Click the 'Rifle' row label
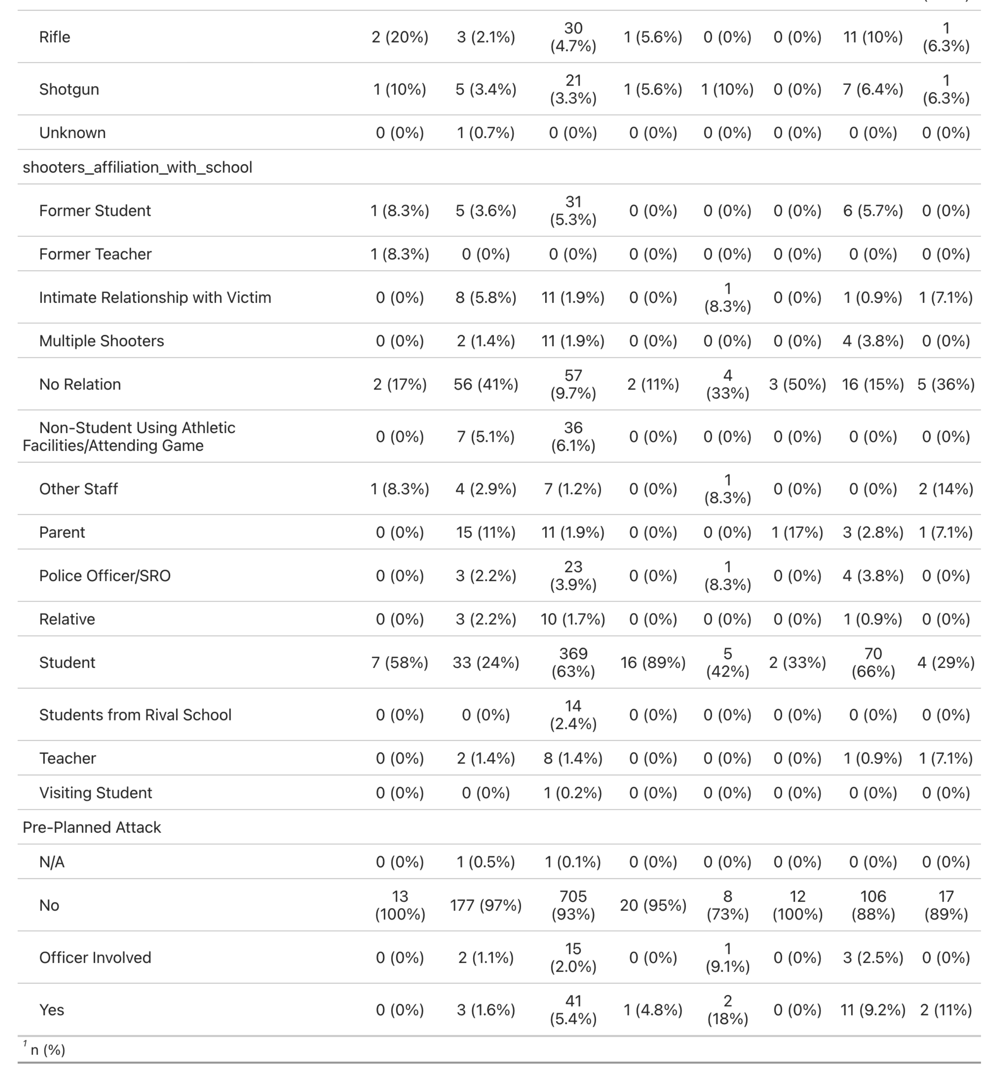The width and height of the screenshot is (997, 1077). [x=55, y=36]
